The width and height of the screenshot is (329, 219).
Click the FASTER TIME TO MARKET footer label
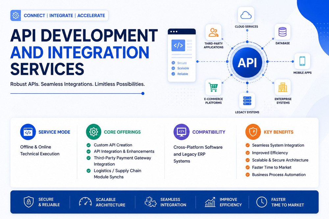[x=288, y=202]
